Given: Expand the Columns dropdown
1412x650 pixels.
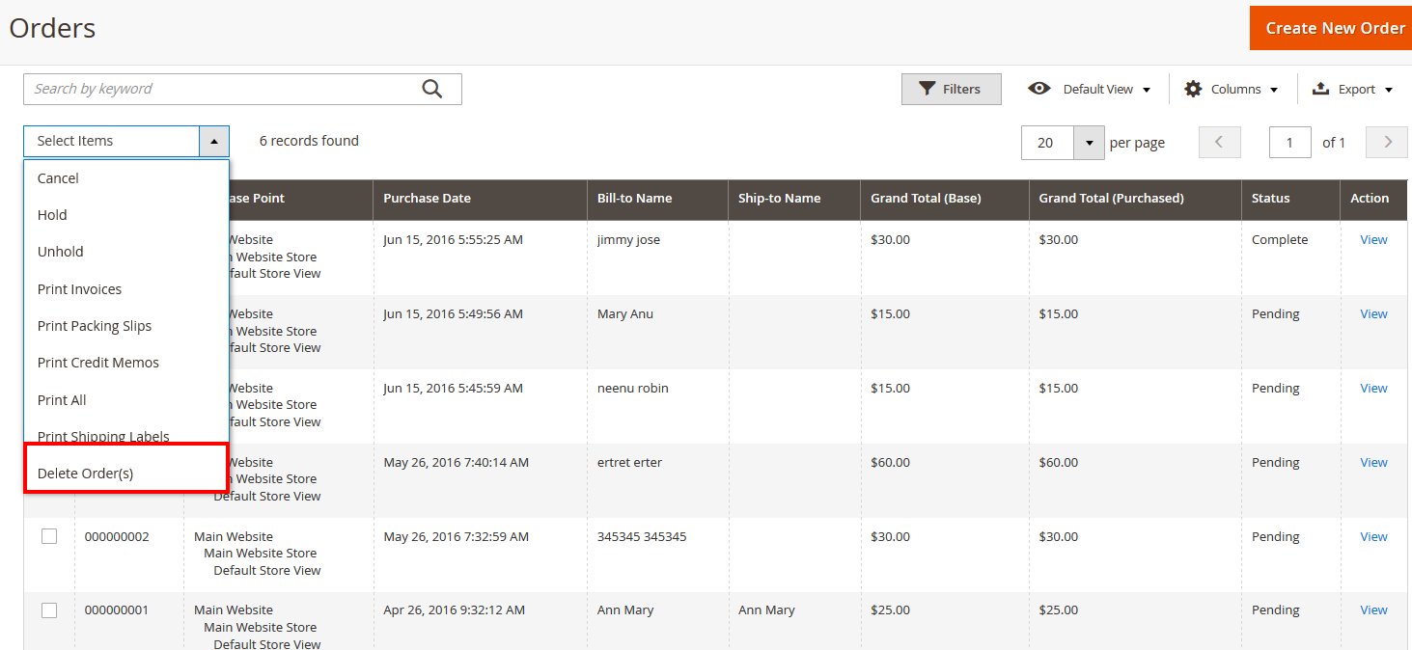Looking at the screenshot, I should pyautogui.click(x=1273, y=90).
